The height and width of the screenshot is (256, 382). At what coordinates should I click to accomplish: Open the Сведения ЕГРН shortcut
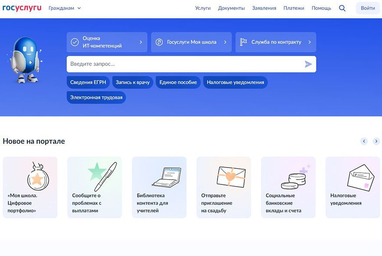(x=88, y=82)
